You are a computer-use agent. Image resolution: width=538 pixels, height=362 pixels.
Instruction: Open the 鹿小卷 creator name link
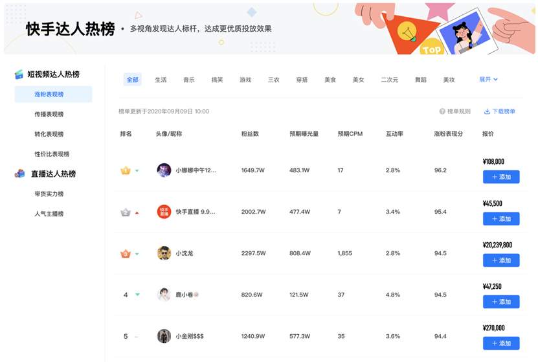(x=183, y=295)
